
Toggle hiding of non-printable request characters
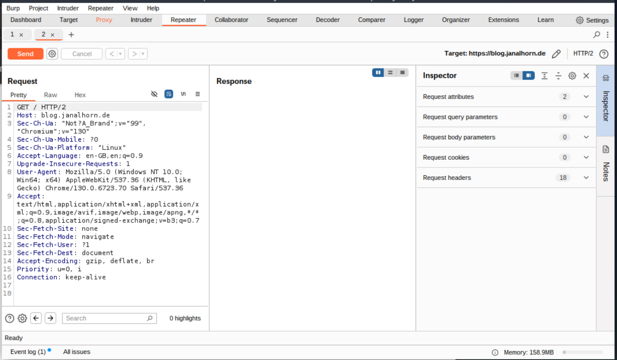tap(154, 94)
